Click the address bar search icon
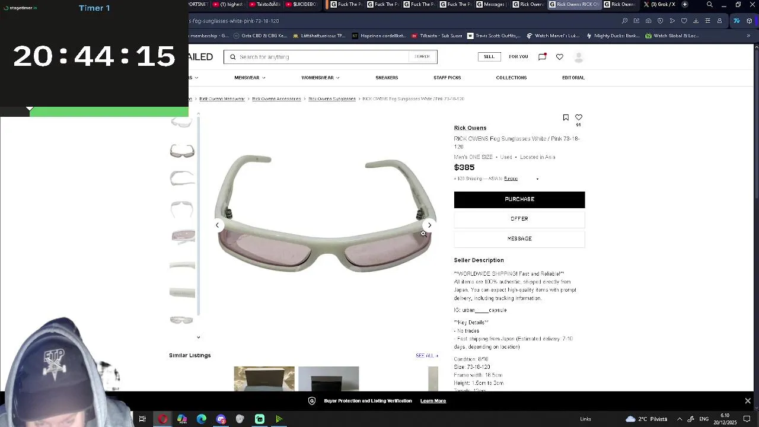The image size is (759, 427). pos(624,21)
